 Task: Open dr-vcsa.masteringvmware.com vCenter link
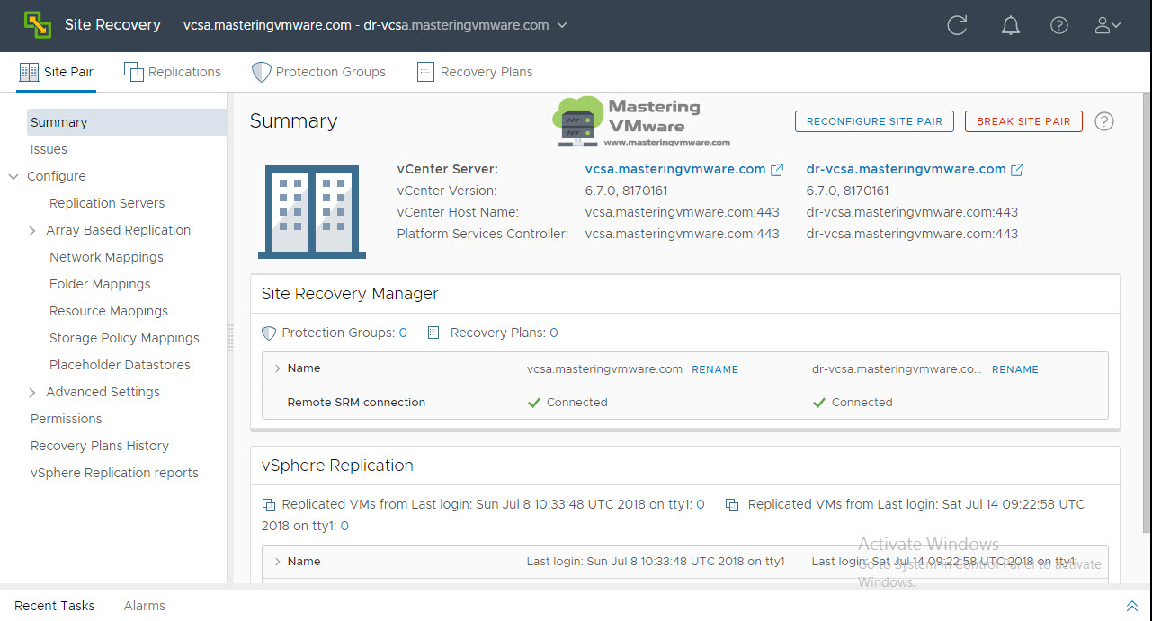[x=906, y=169]
